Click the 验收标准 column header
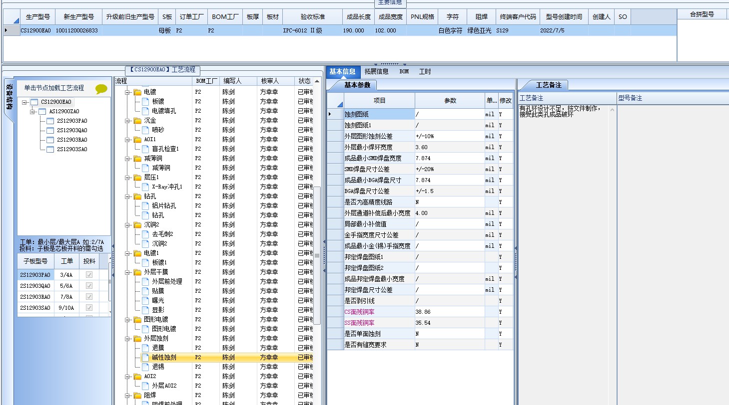This screenshot has height=405, width=729. [313, 16]
